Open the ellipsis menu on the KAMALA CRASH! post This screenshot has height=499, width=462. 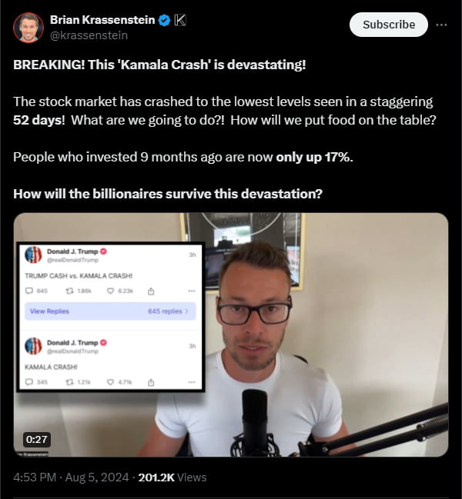[192, 382]
